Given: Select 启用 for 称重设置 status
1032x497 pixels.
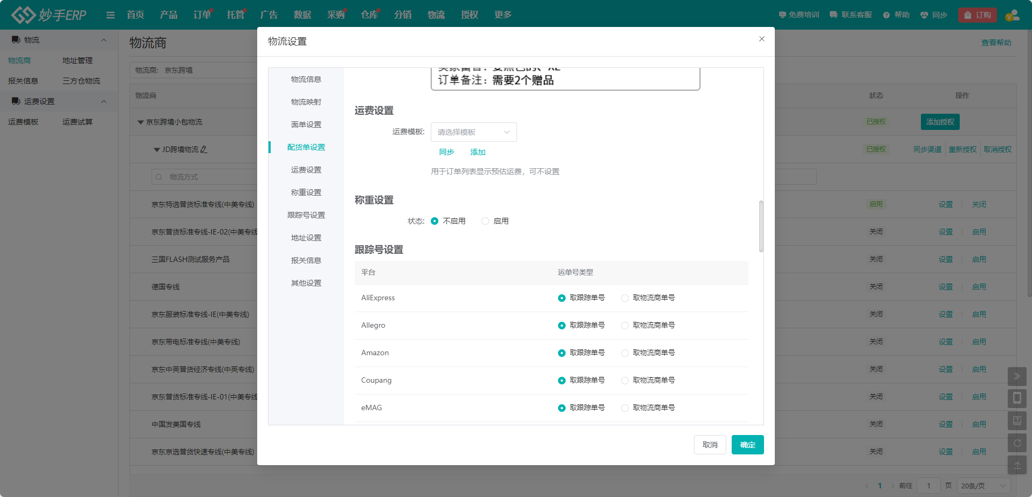Looking at the screenshot, I should 485,221.
